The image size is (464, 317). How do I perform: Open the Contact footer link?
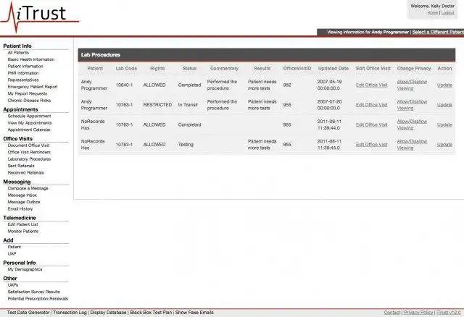391,312
